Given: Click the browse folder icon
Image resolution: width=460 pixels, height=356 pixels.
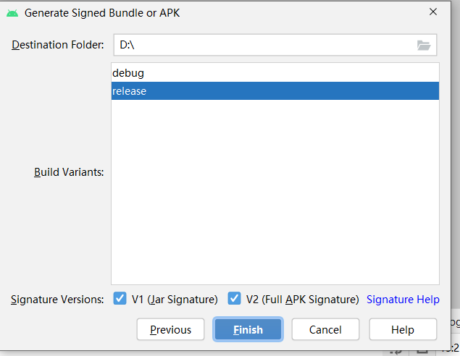Looking at the screenshot, I should point(424,45).
